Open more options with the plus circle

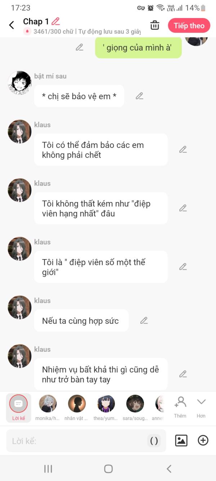tap(203, 441)
